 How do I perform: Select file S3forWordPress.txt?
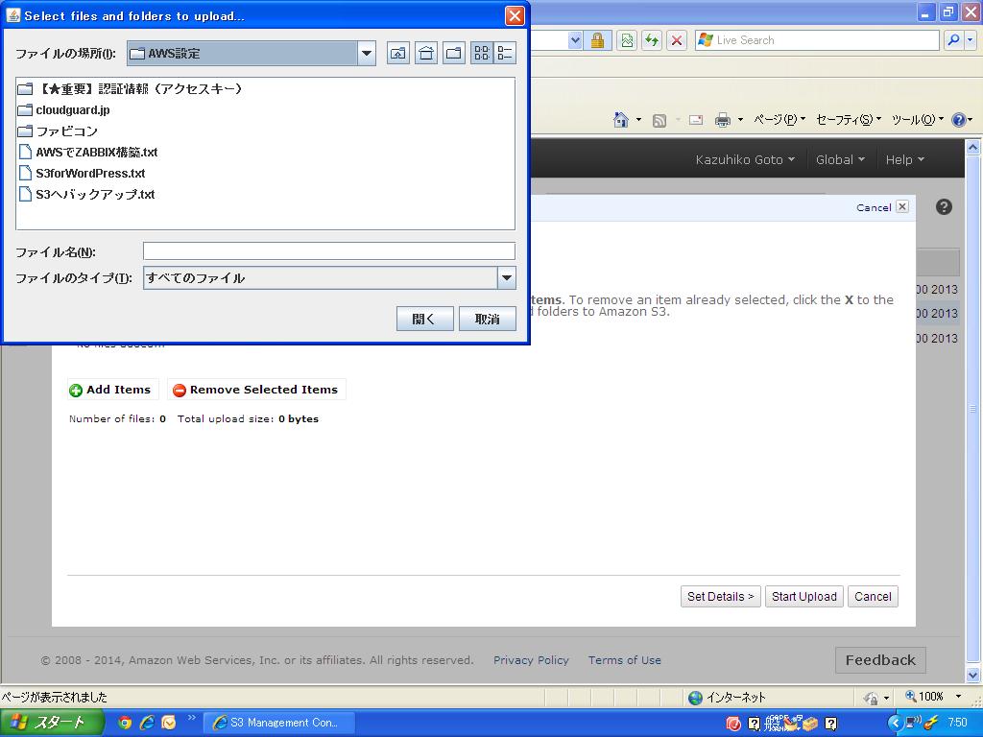tap(82, 173)
